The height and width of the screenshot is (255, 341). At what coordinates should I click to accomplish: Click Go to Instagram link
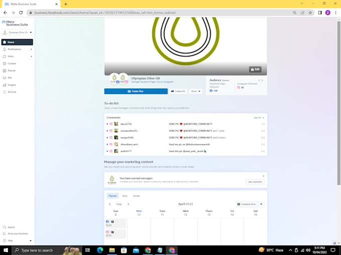tap(165, 82)
